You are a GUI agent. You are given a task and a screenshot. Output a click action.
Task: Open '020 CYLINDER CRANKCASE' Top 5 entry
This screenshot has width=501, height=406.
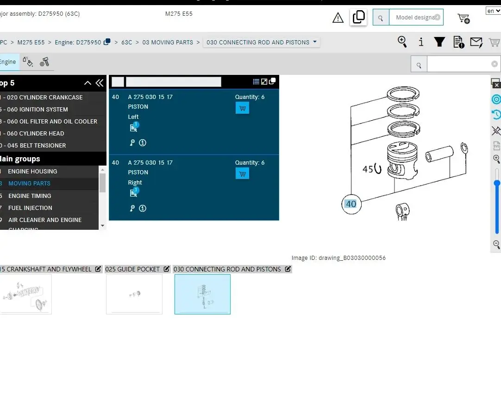point(44,97)
